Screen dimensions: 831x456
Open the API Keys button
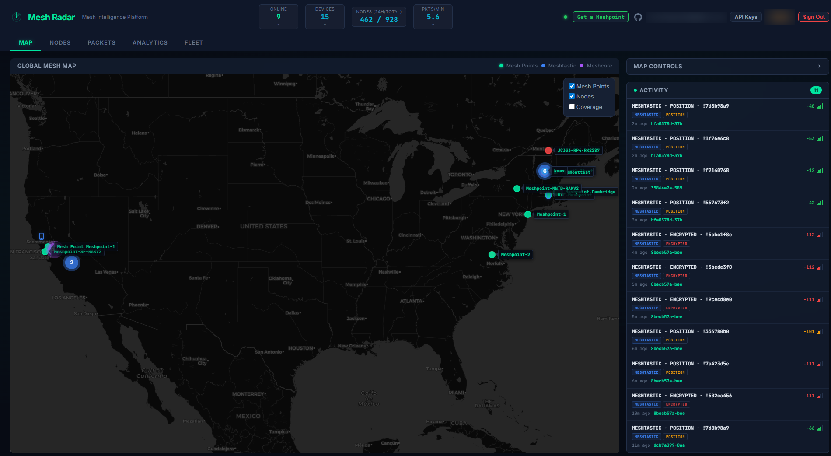point(746,17)
